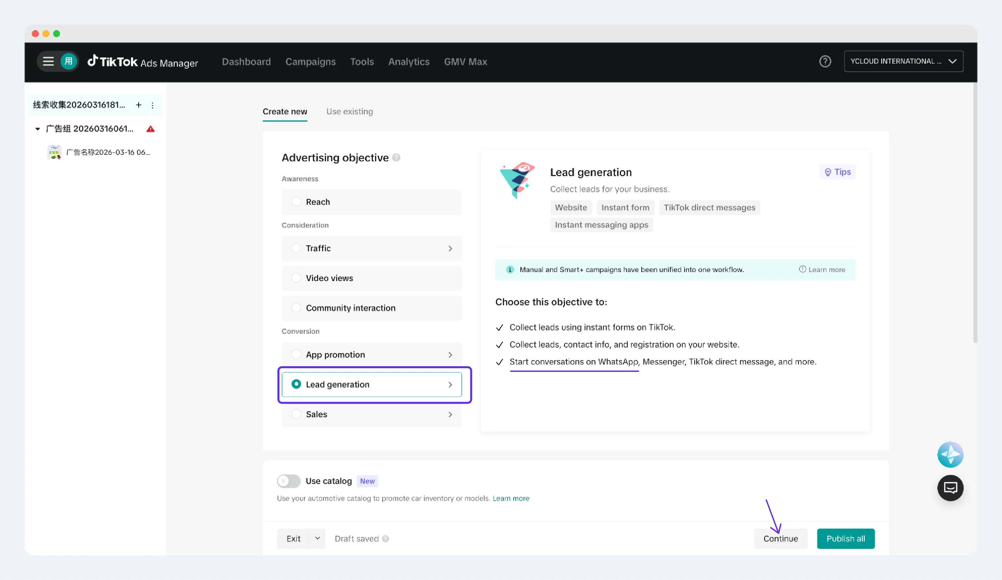
Task: Open the Tips button
Action: (837, 172)
